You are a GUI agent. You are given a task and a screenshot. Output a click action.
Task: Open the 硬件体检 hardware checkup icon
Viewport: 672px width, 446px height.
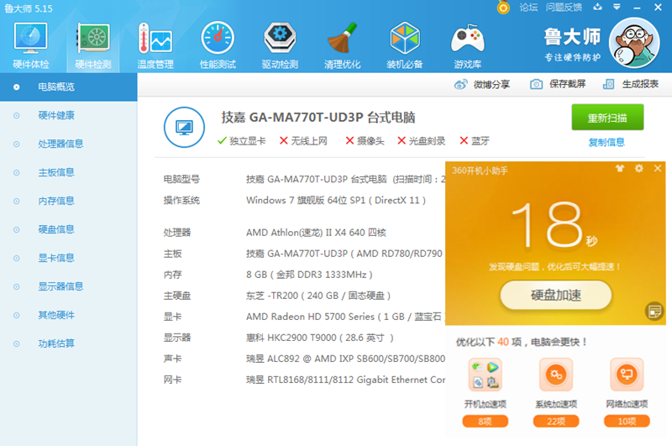click(31, 44)
